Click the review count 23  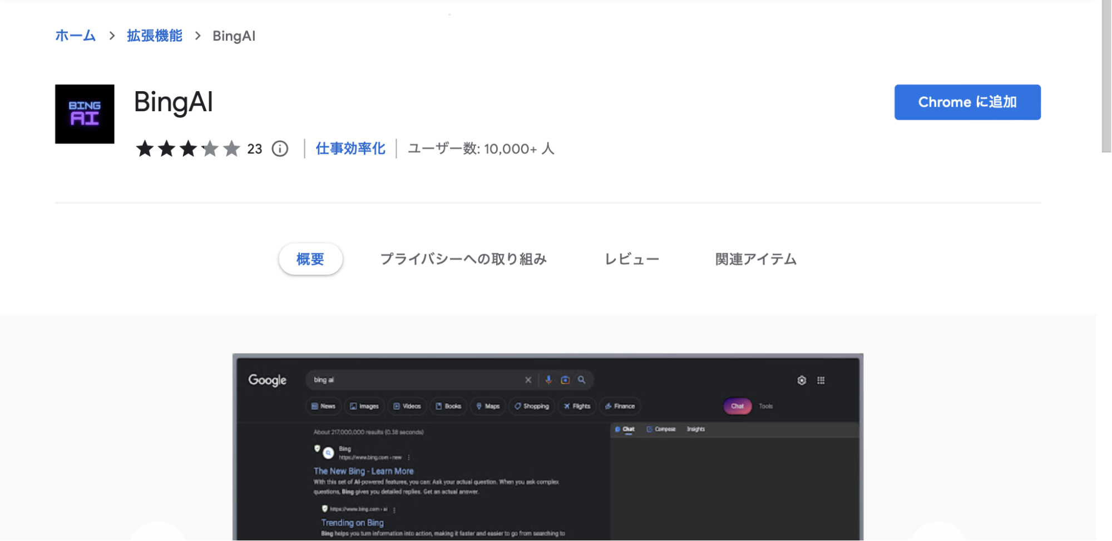255,149
